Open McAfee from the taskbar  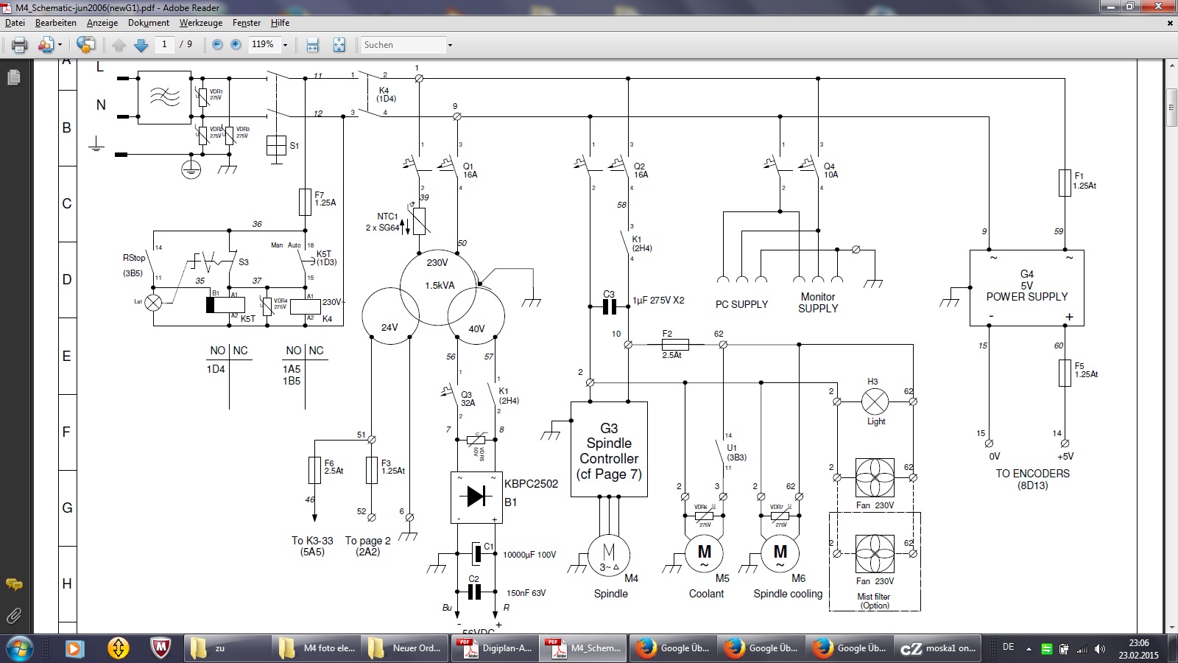161,648
